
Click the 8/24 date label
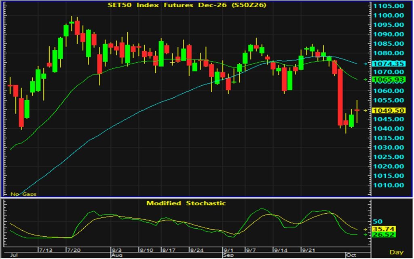(197, 250)
